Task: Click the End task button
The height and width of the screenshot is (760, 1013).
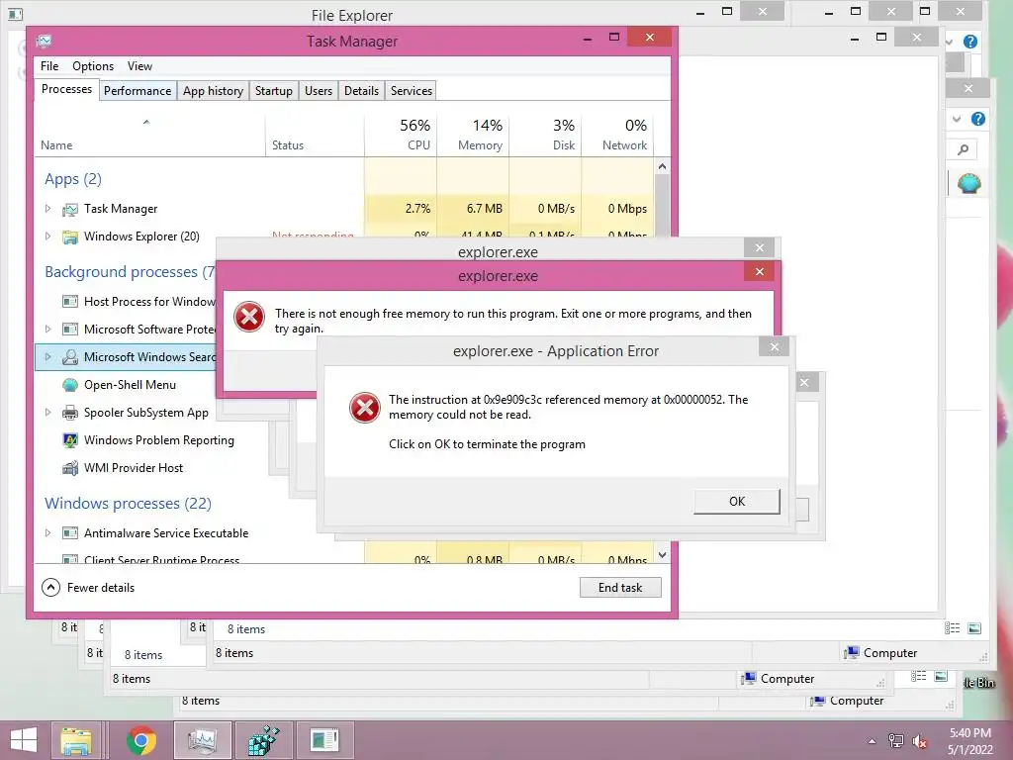Action: pyautogui.click(x=620, y=588)
